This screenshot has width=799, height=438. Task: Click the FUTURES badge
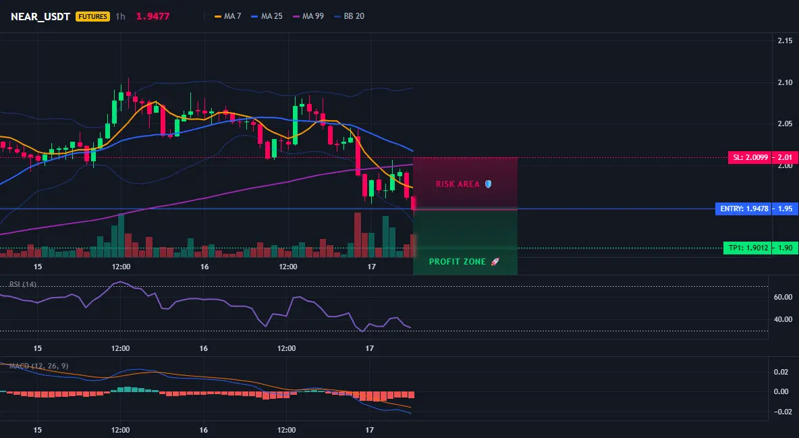click(x=92, y=16)
